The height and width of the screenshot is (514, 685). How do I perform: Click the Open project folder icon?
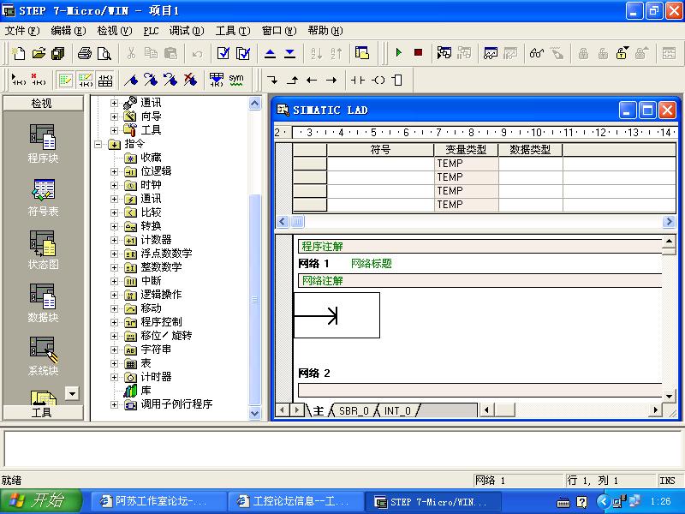[39, 53]
